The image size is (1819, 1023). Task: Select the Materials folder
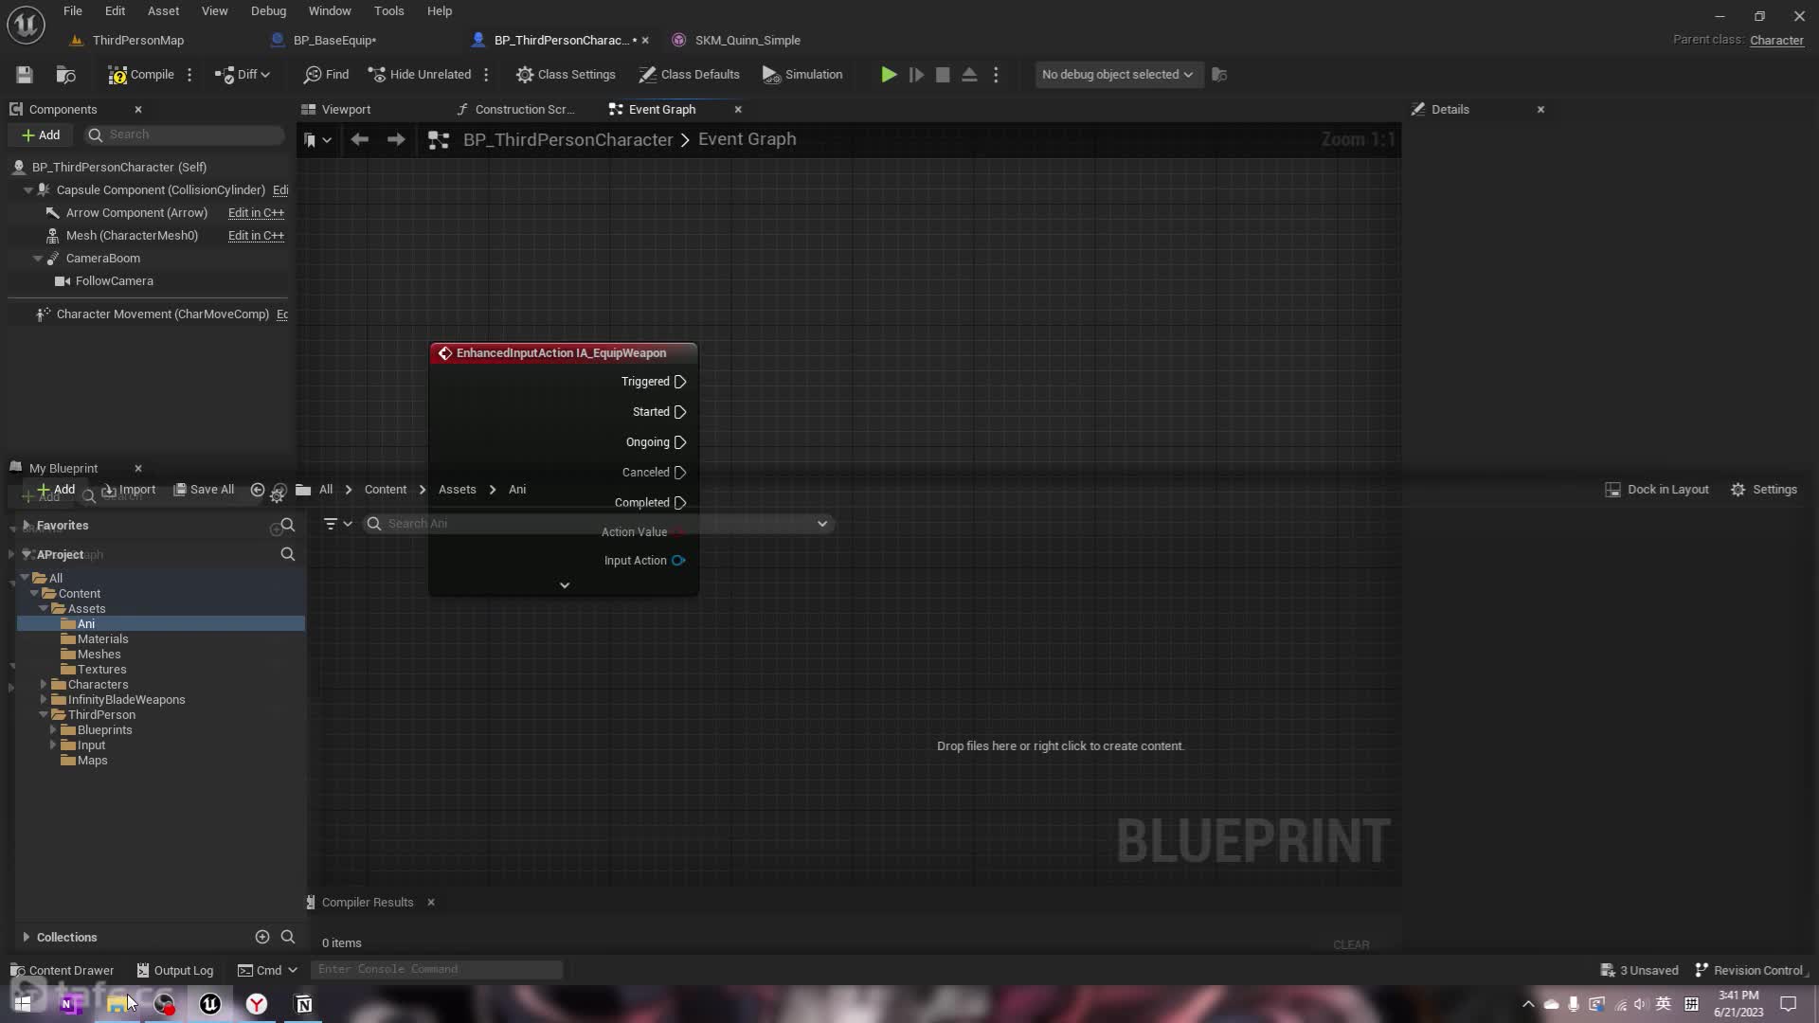pos(102,639)
